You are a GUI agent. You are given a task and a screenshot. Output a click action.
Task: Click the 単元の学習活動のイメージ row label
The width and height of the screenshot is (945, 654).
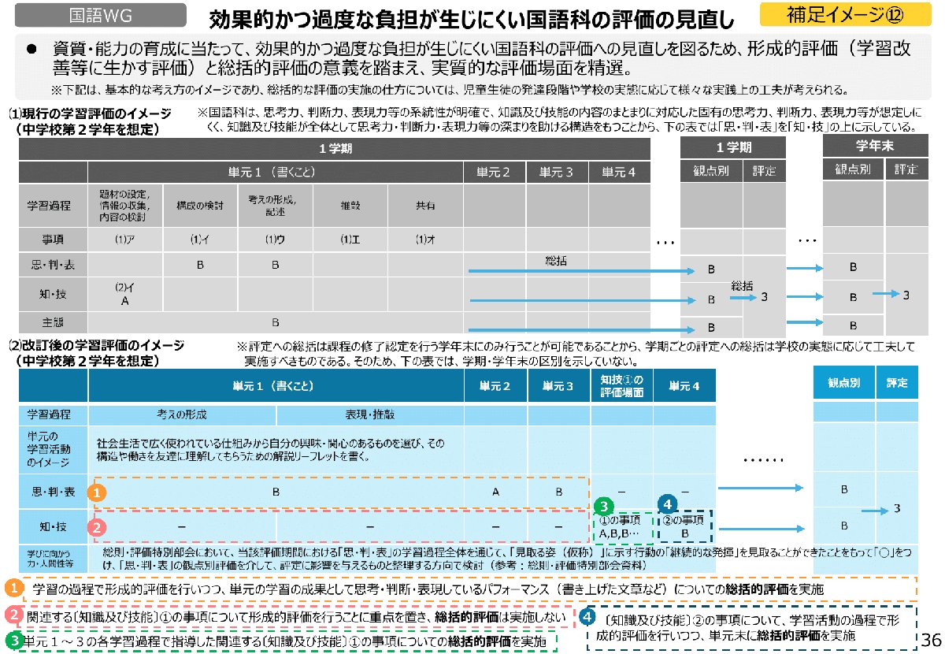(53, 449)
